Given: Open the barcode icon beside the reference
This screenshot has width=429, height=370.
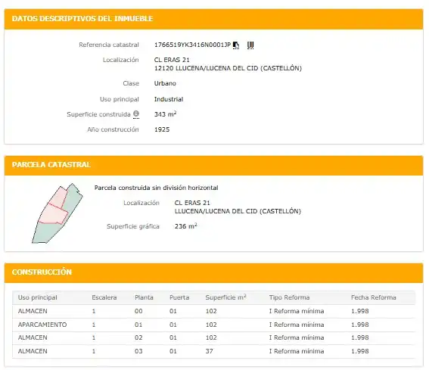Looking at the screenshot, I should pos(250,45).
